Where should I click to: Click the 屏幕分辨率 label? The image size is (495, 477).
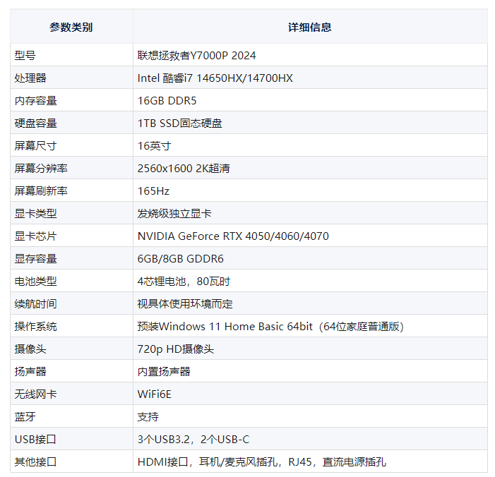(x=41, y=168)
